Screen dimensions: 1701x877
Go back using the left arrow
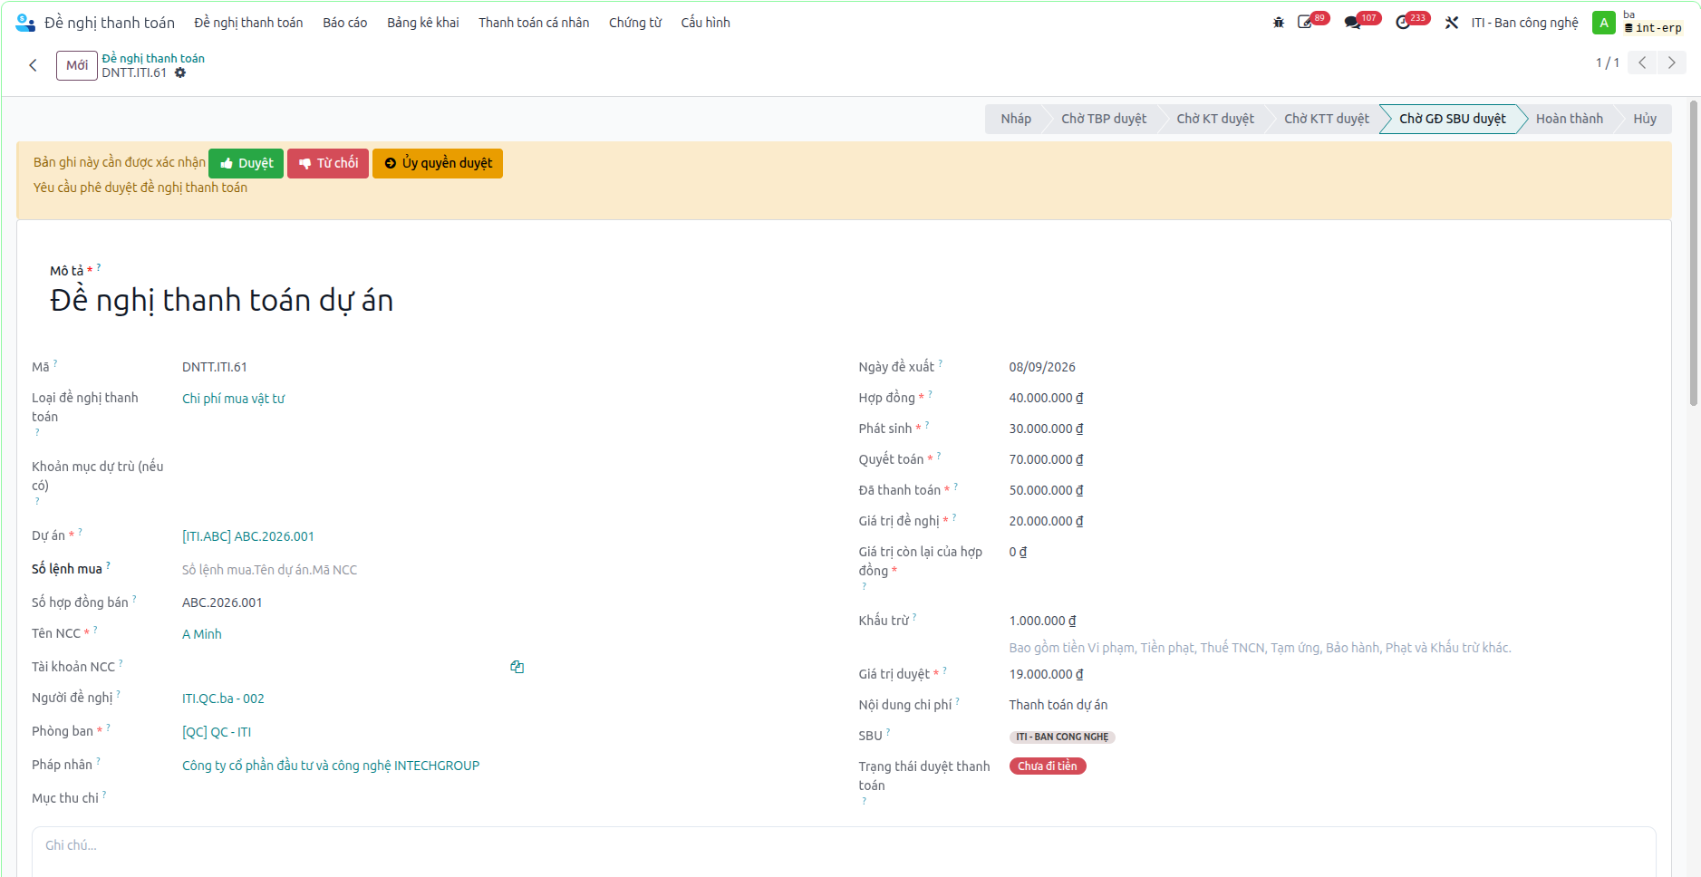tap(33, 65)
